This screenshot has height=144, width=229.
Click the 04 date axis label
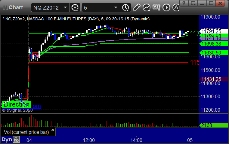coord(29,140)
